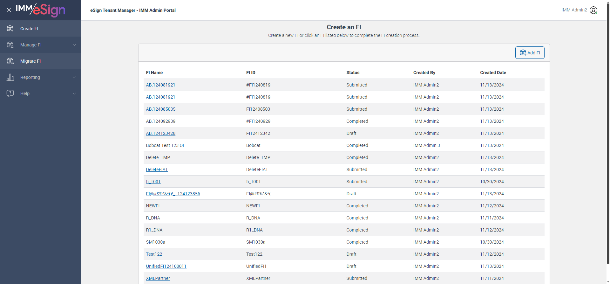The height and width of the screenshot is (284, 610).
Task: Expand the Help submenu chevron
Action: 74,94
